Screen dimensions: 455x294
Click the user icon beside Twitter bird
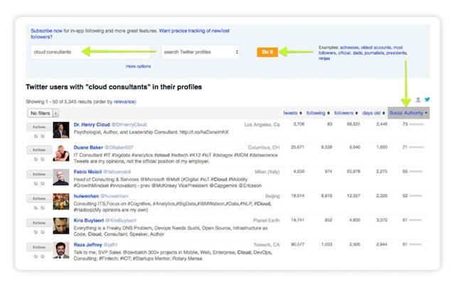coord(418,100)
